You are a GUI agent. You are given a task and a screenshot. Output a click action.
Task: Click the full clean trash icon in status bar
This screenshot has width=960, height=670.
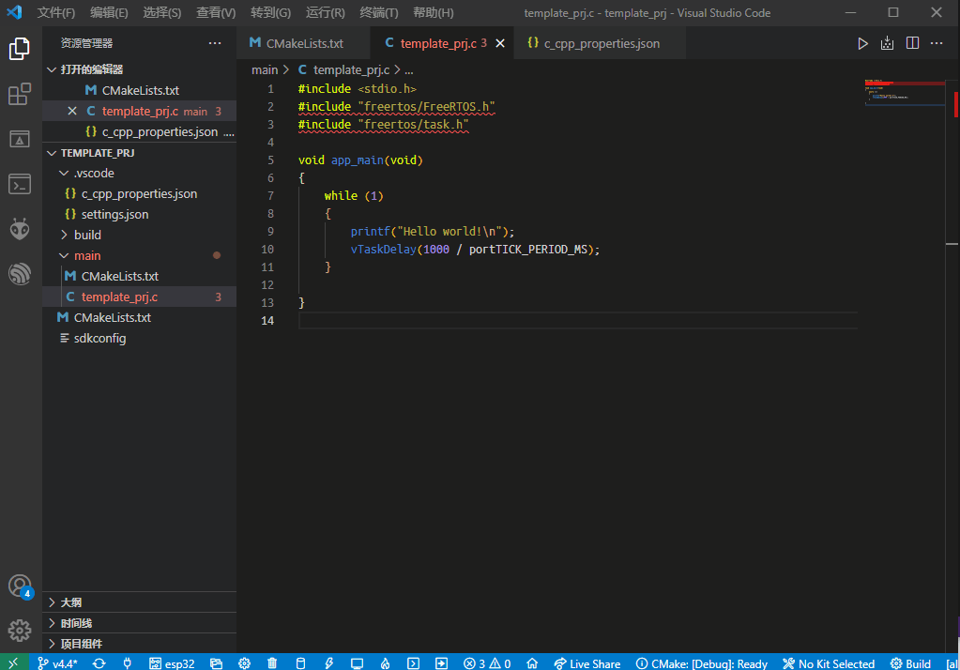point(272,663)
